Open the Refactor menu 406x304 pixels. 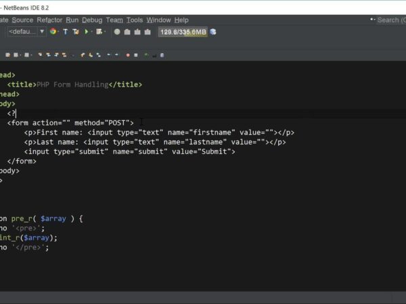tap(49, 20)
